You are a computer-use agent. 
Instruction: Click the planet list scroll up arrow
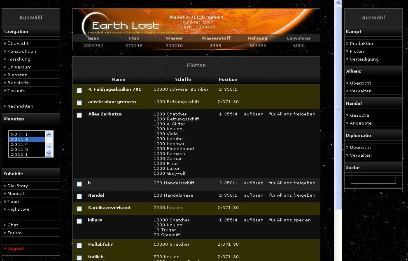click(x=49, y=134)
